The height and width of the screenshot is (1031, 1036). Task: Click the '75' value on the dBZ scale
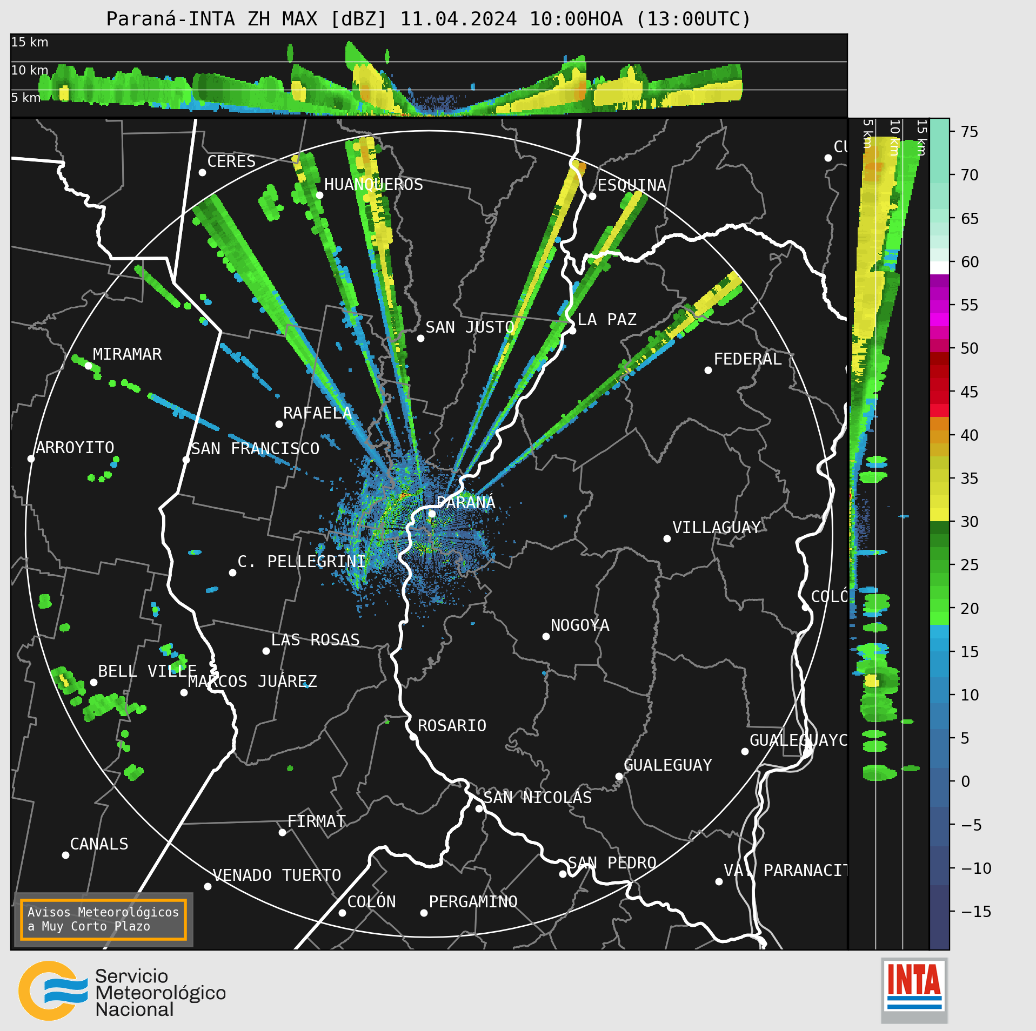click(x=970, y=132)
